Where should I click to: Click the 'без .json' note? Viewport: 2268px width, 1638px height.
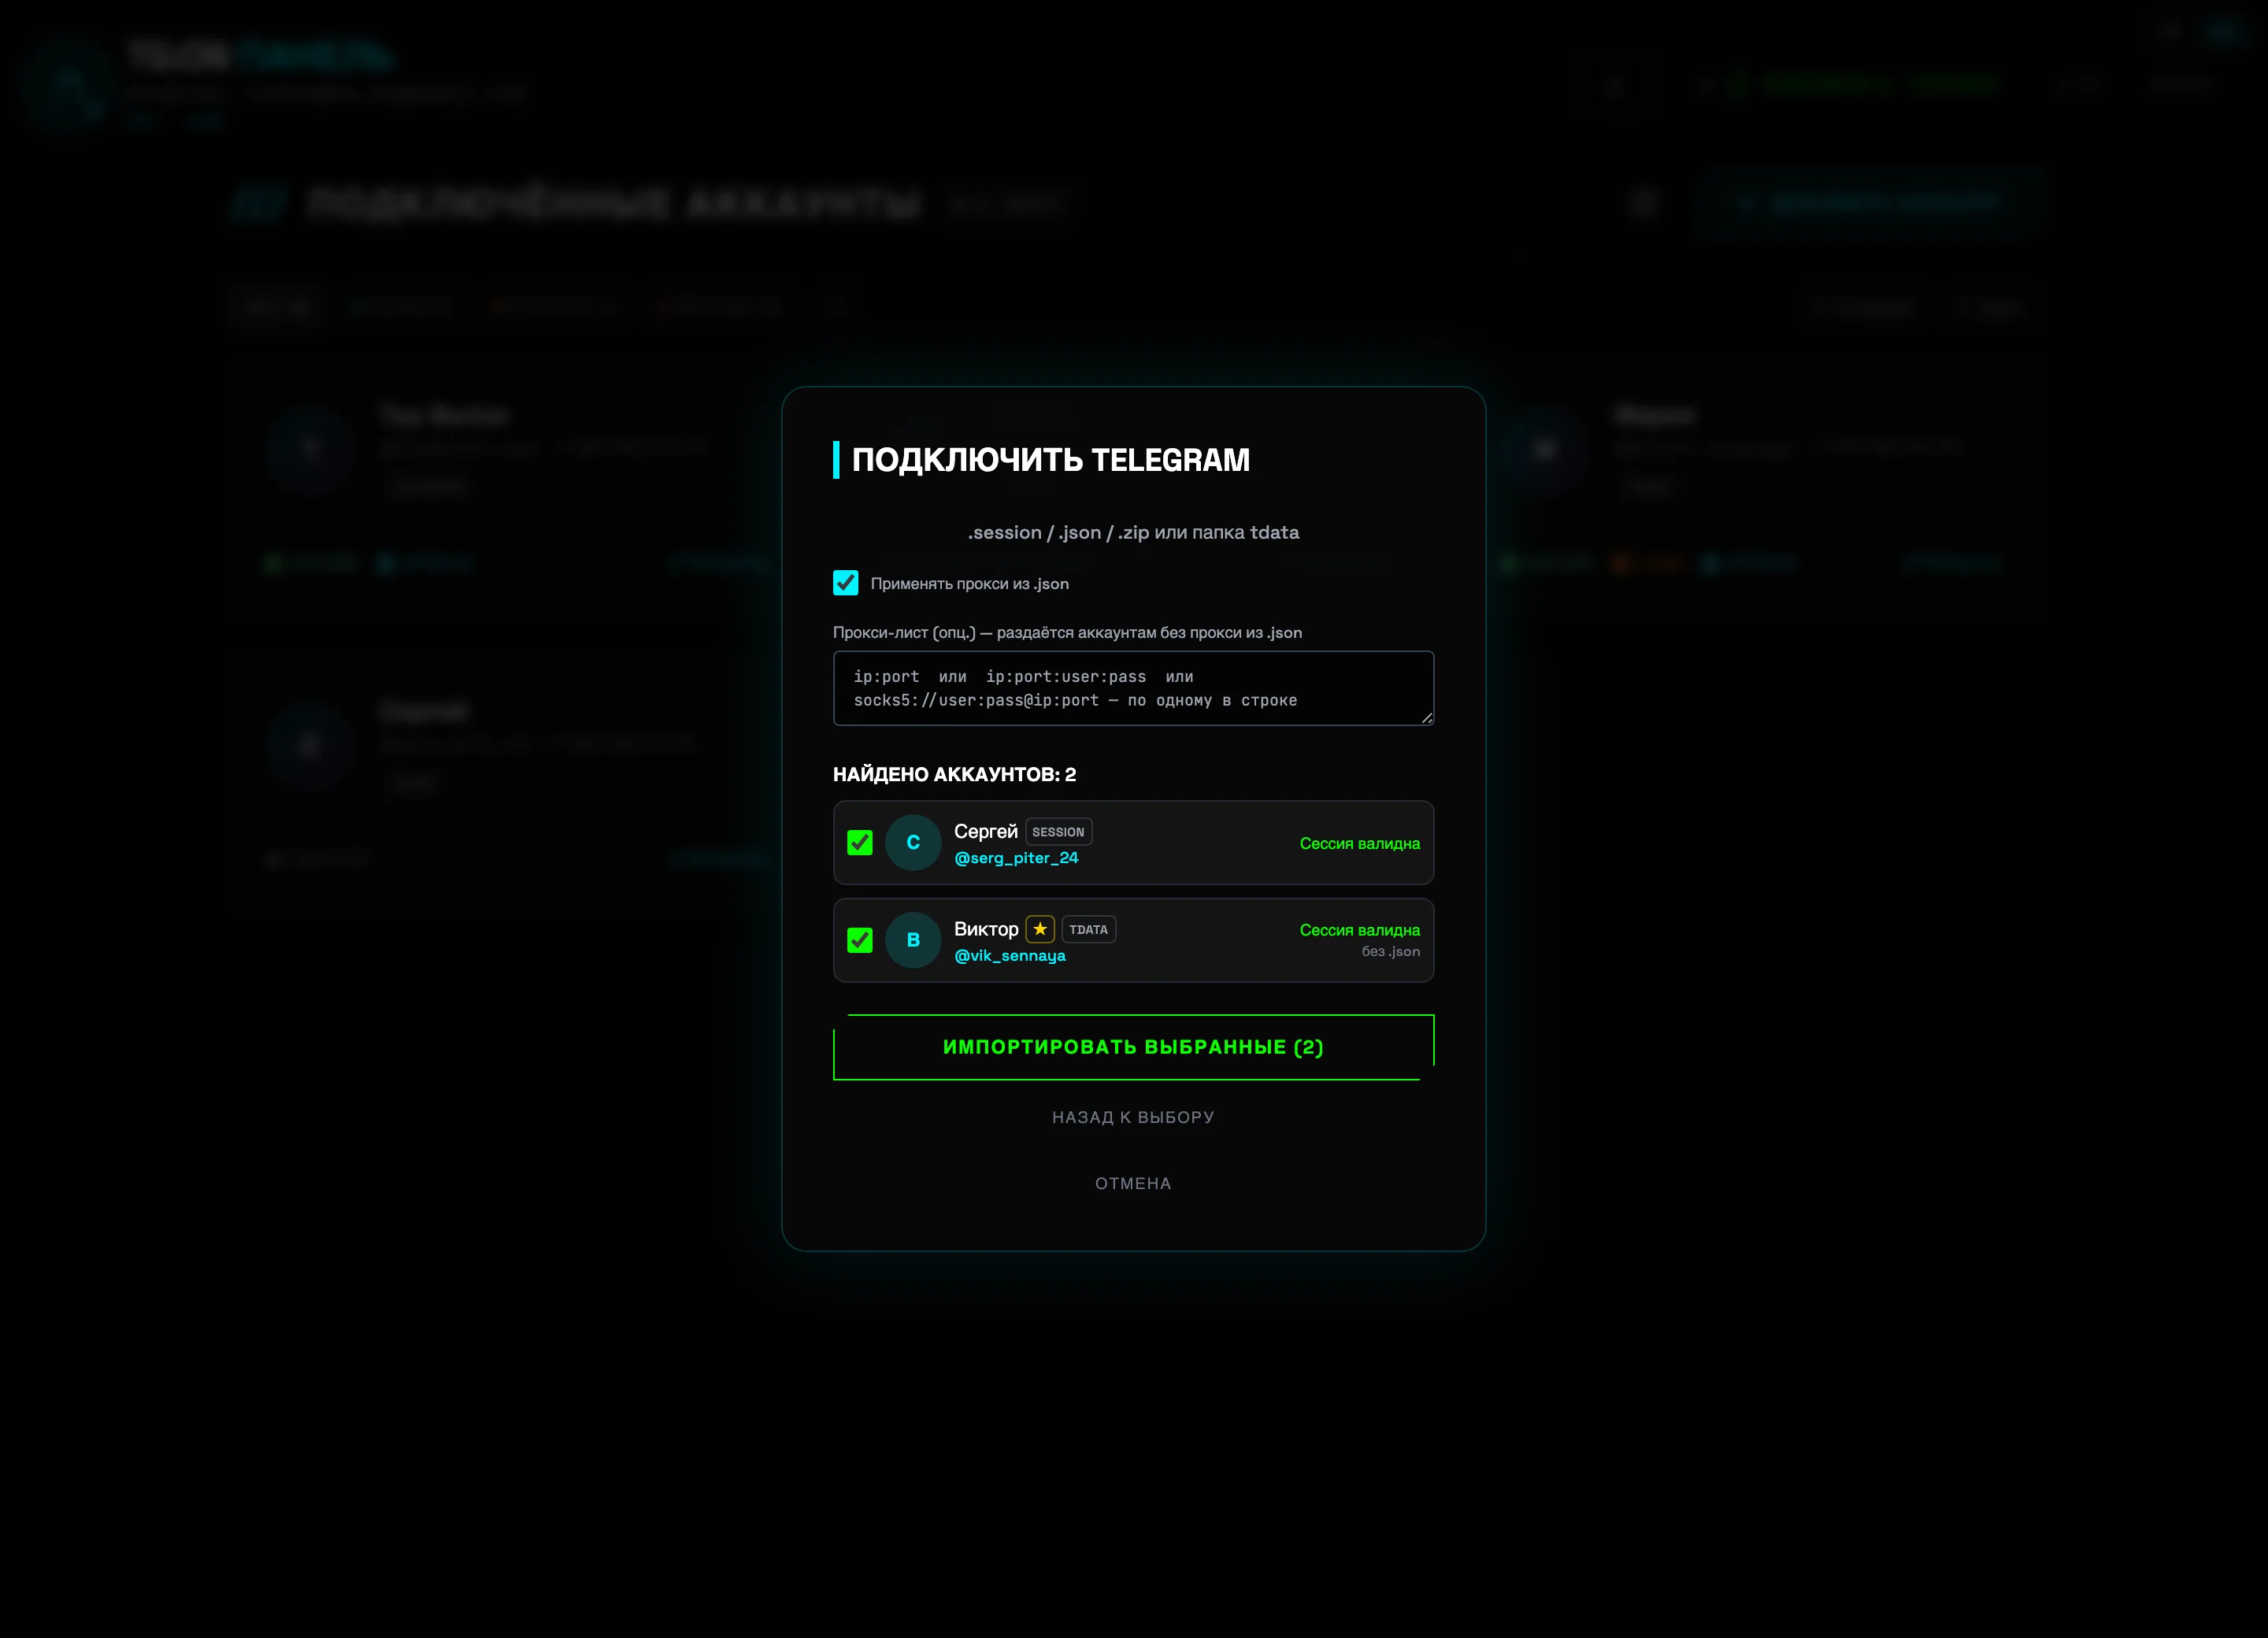pyautogui.click(x=1390, y=952)
